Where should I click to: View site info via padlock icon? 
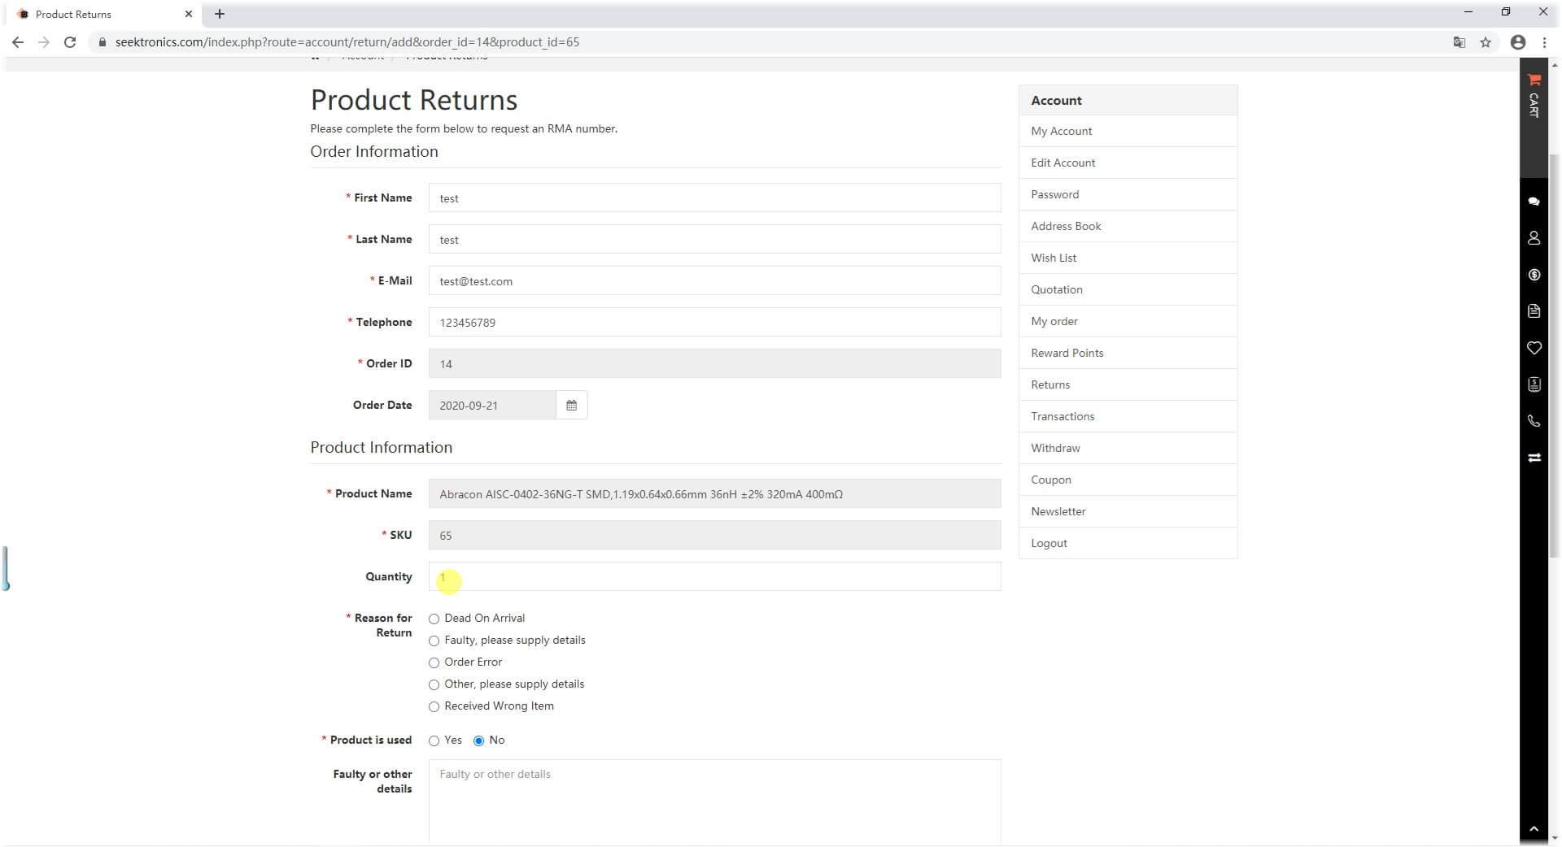tap(102, 42)
